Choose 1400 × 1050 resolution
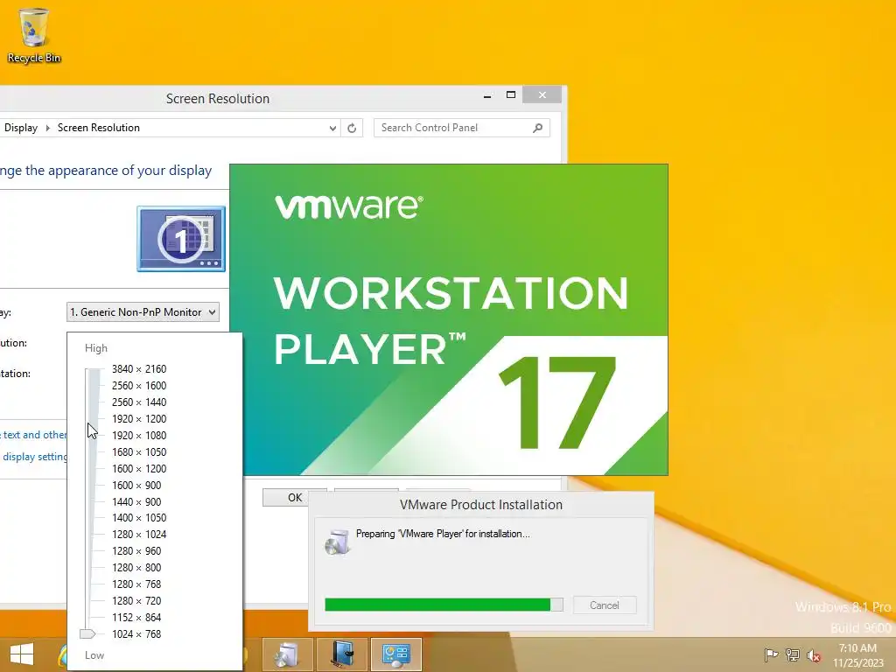The image size is (896, 672). pyautogui.click(x=139, y=518)
